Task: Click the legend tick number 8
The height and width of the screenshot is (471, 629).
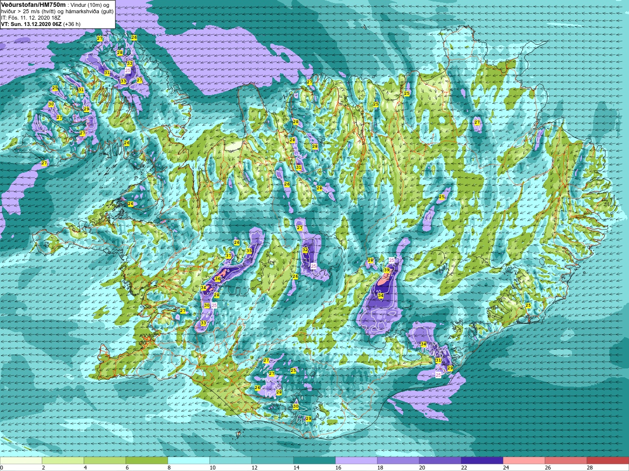Action: point(170,468)
